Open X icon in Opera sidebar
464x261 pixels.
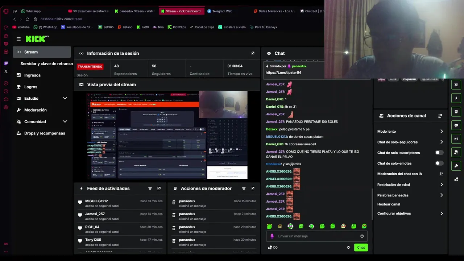coord(6,71)
